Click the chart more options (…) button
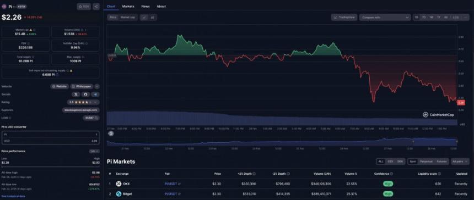Screen dimensions: 474x200 click(x=465, y=18)
